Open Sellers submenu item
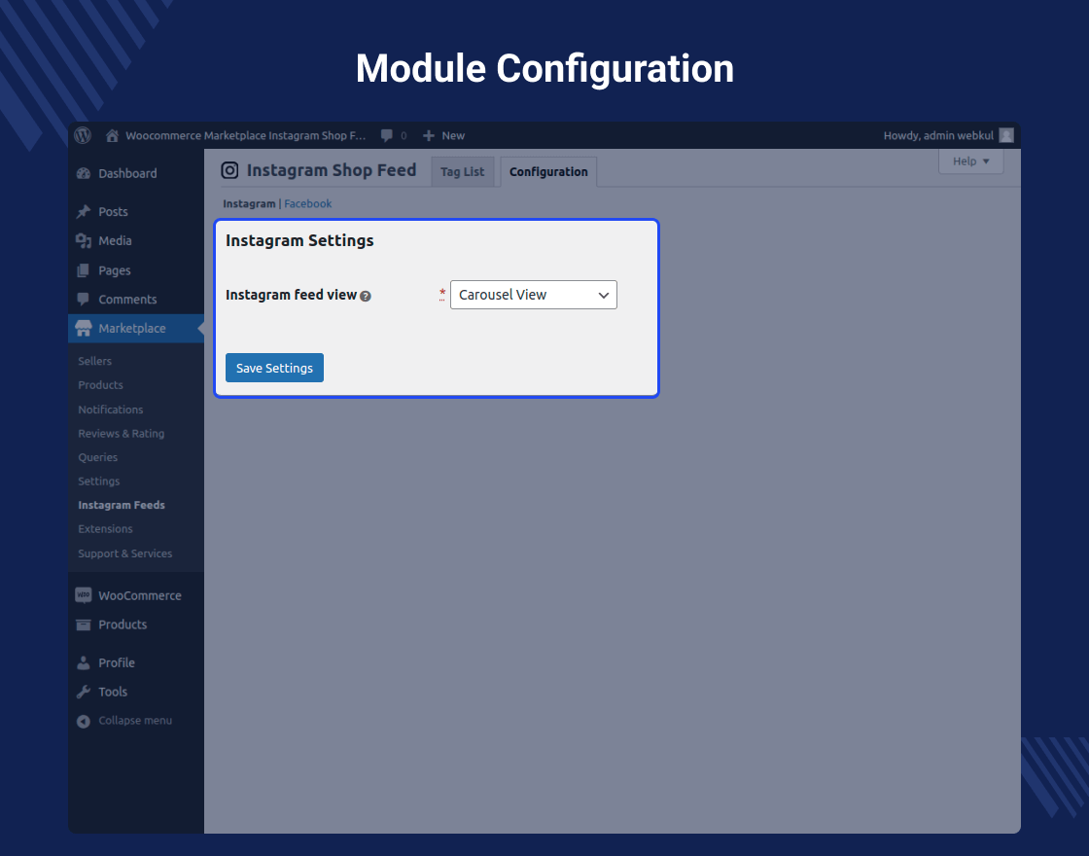 coord(95,361)
